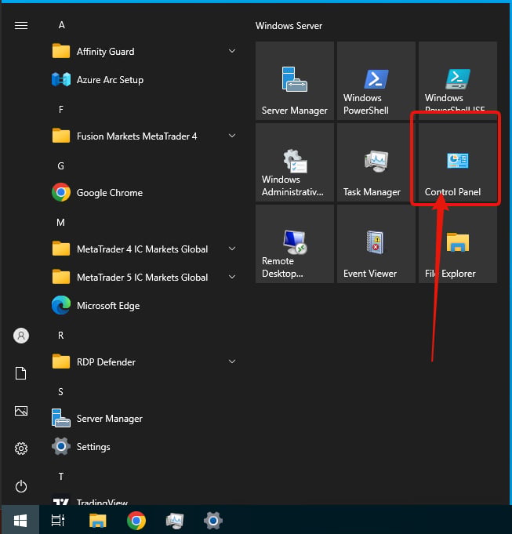Screen dimensions: 512x534
Task: Click the letter M section header
Action: point(60,223)
